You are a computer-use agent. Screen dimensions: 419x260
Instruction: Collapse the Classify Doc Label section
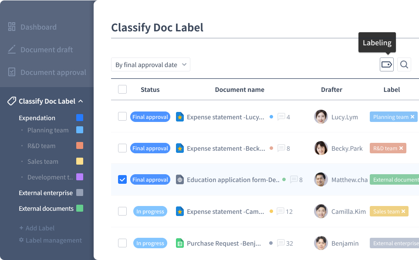(80, 101)
